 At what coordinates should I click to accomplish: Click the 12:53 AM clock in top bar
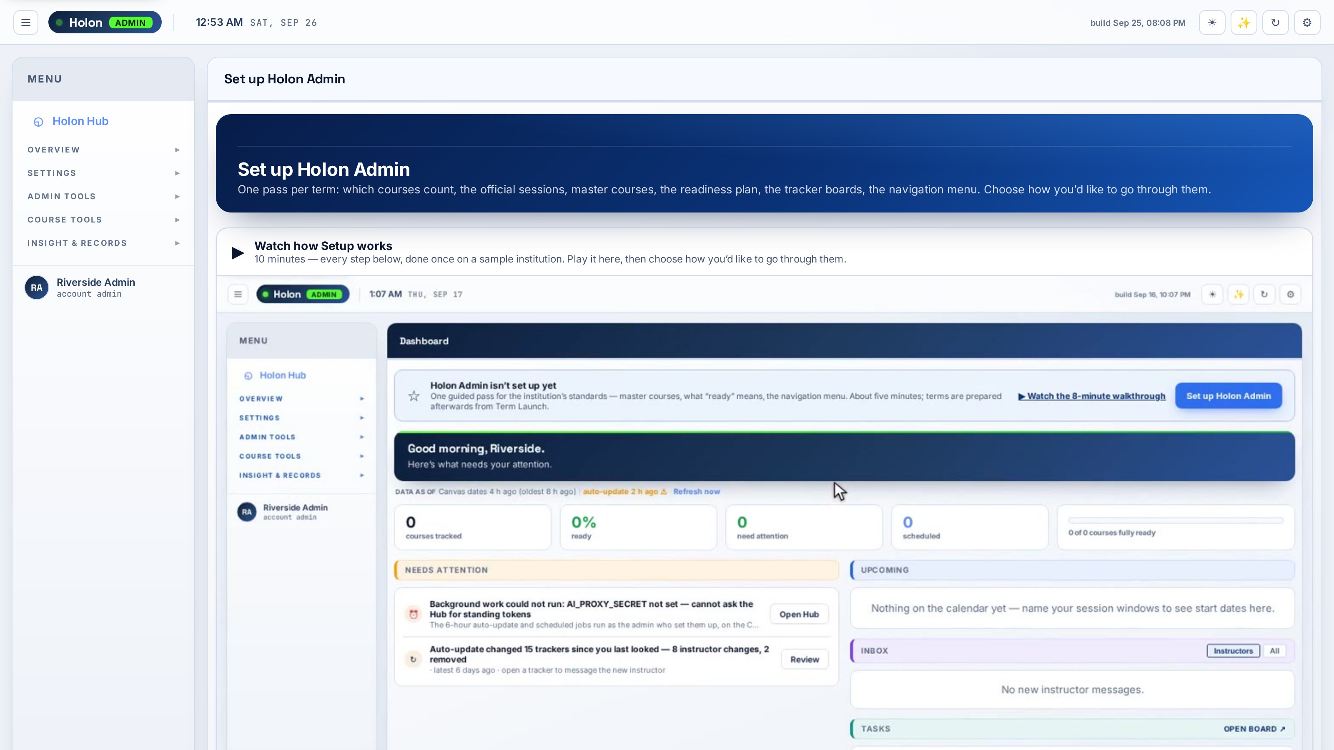[x=219, y=22]
